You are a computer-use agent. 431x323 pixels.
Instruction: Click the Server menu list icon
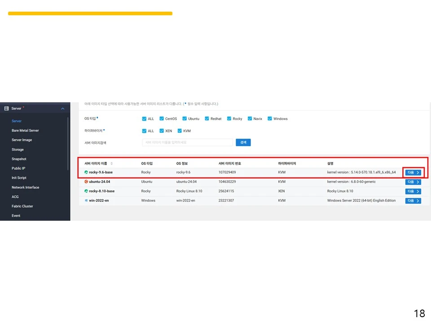tap(7, 109)
